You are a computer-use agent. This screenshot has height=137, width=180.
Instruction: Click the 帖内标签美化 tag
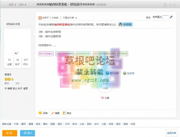pos(46,54)
